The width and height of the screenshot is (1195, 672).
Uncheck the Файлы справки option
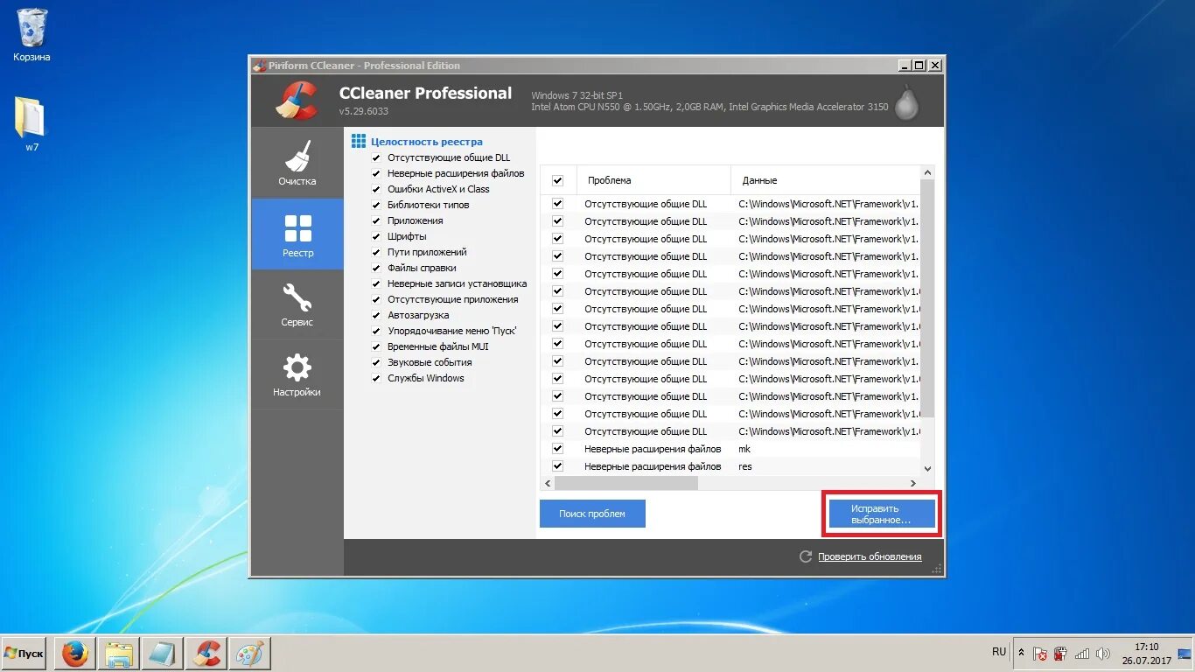(x=376, y=268)
